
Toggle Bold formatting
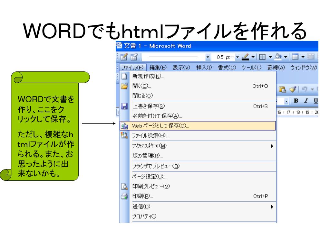[296, 101]
